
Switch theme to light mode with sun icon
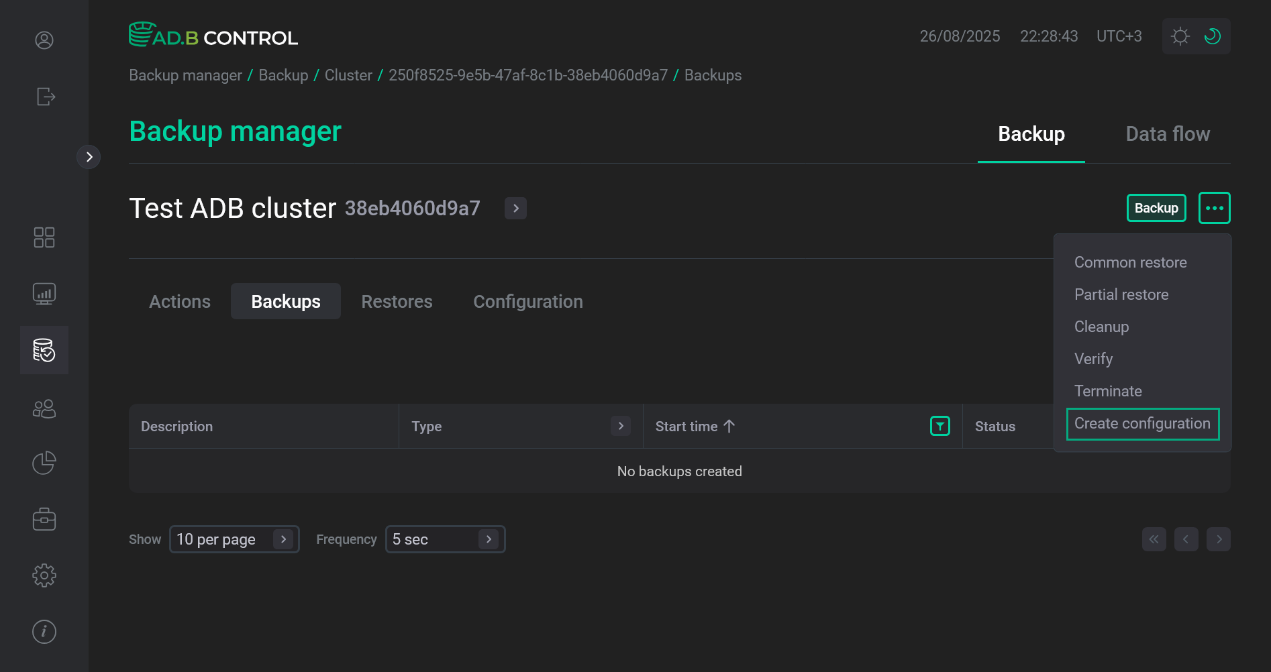point(1180,36)
